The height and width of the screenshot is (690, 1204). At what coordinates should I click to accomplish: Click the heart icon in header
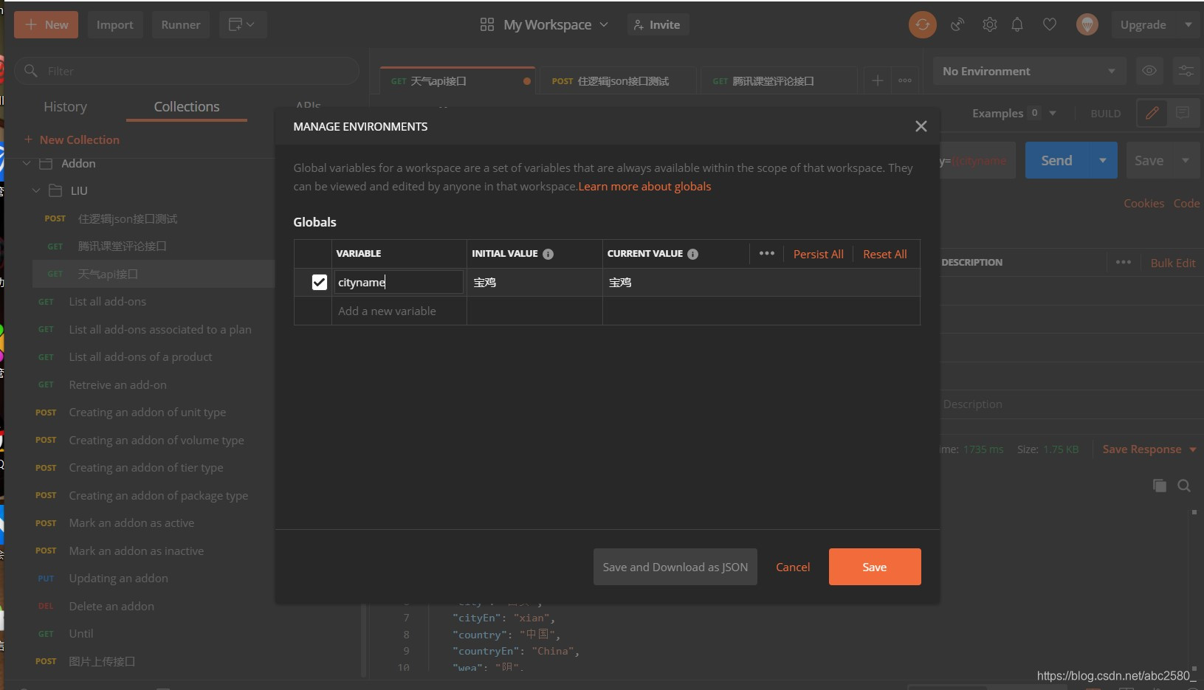(x=1049, y=24)
